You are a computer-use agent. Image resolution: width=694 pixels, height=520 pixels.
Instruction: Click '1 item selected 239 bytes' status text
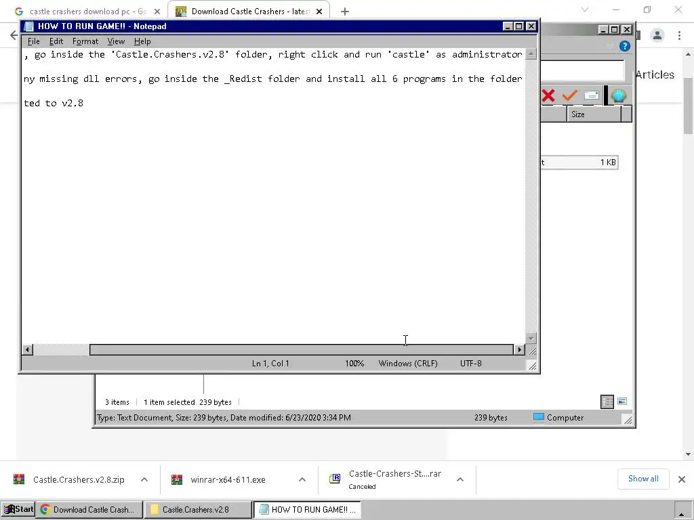(188, 402)
